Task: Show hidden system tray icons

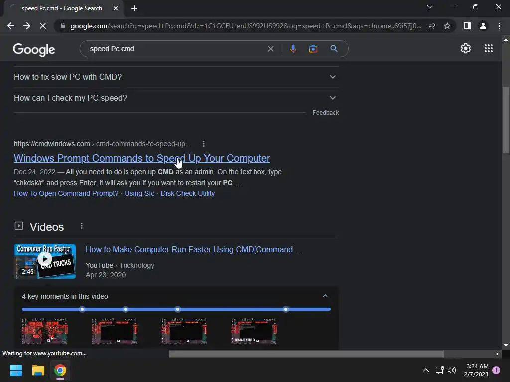Action: tap(425, 370)
